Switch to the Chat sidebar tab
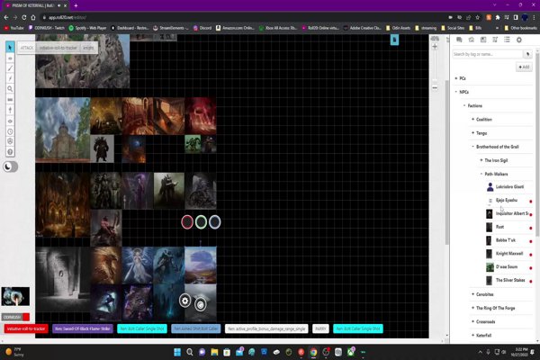Image resolution: width=540 pixels, height=360 pixels. (459, 40)
